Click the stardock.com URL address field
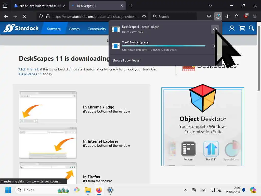The image size is (261, 196). (95, 17)
